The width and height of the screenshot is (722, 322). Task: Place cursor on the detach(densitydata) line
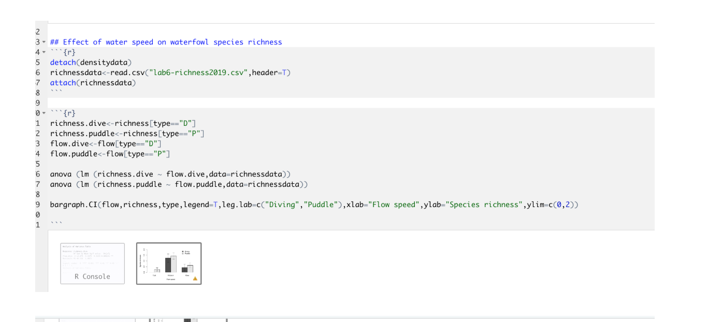coord(91,63)
